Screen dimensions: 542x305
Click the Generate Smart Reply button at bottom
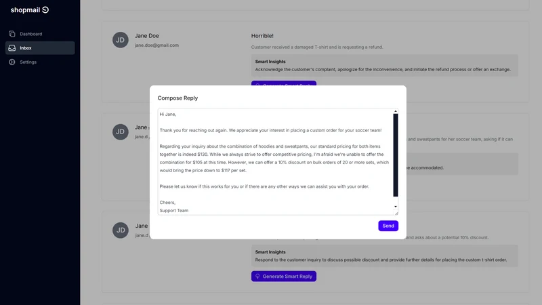coord(283,277)
